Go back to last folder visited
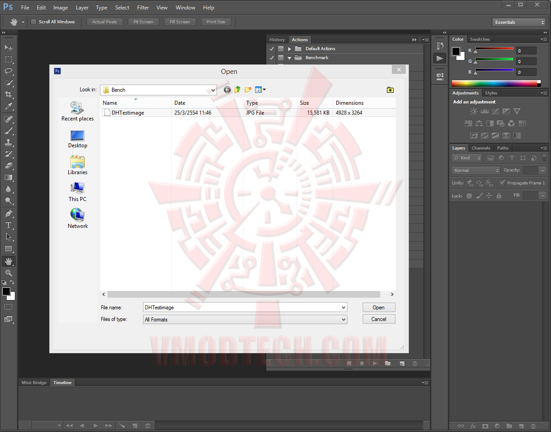The image size is (551, 432). [227, 90]
